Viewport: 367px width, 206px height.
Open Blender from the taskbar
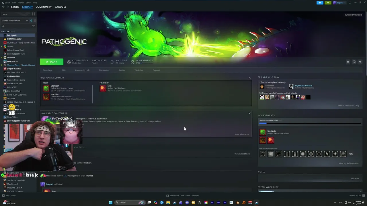(237, 203)
